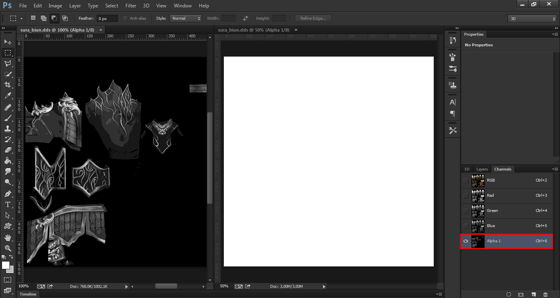The height and width of the screenshot is (298, 560).
Task: Open the Timeline panel flyout menu
Action: (x=439, y=294)
